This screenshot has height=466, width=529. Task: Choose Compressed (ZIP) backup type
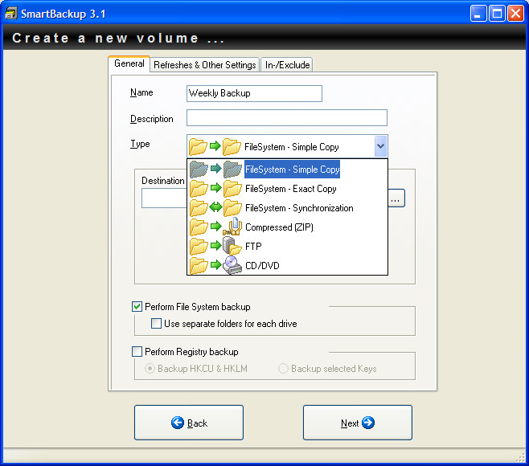(287, 227)
